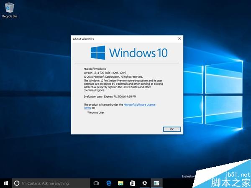The width and height of the screenshot is (251, 188).
Task: Click OK in the About Windows dialog
Action: (x=172, y=129)
